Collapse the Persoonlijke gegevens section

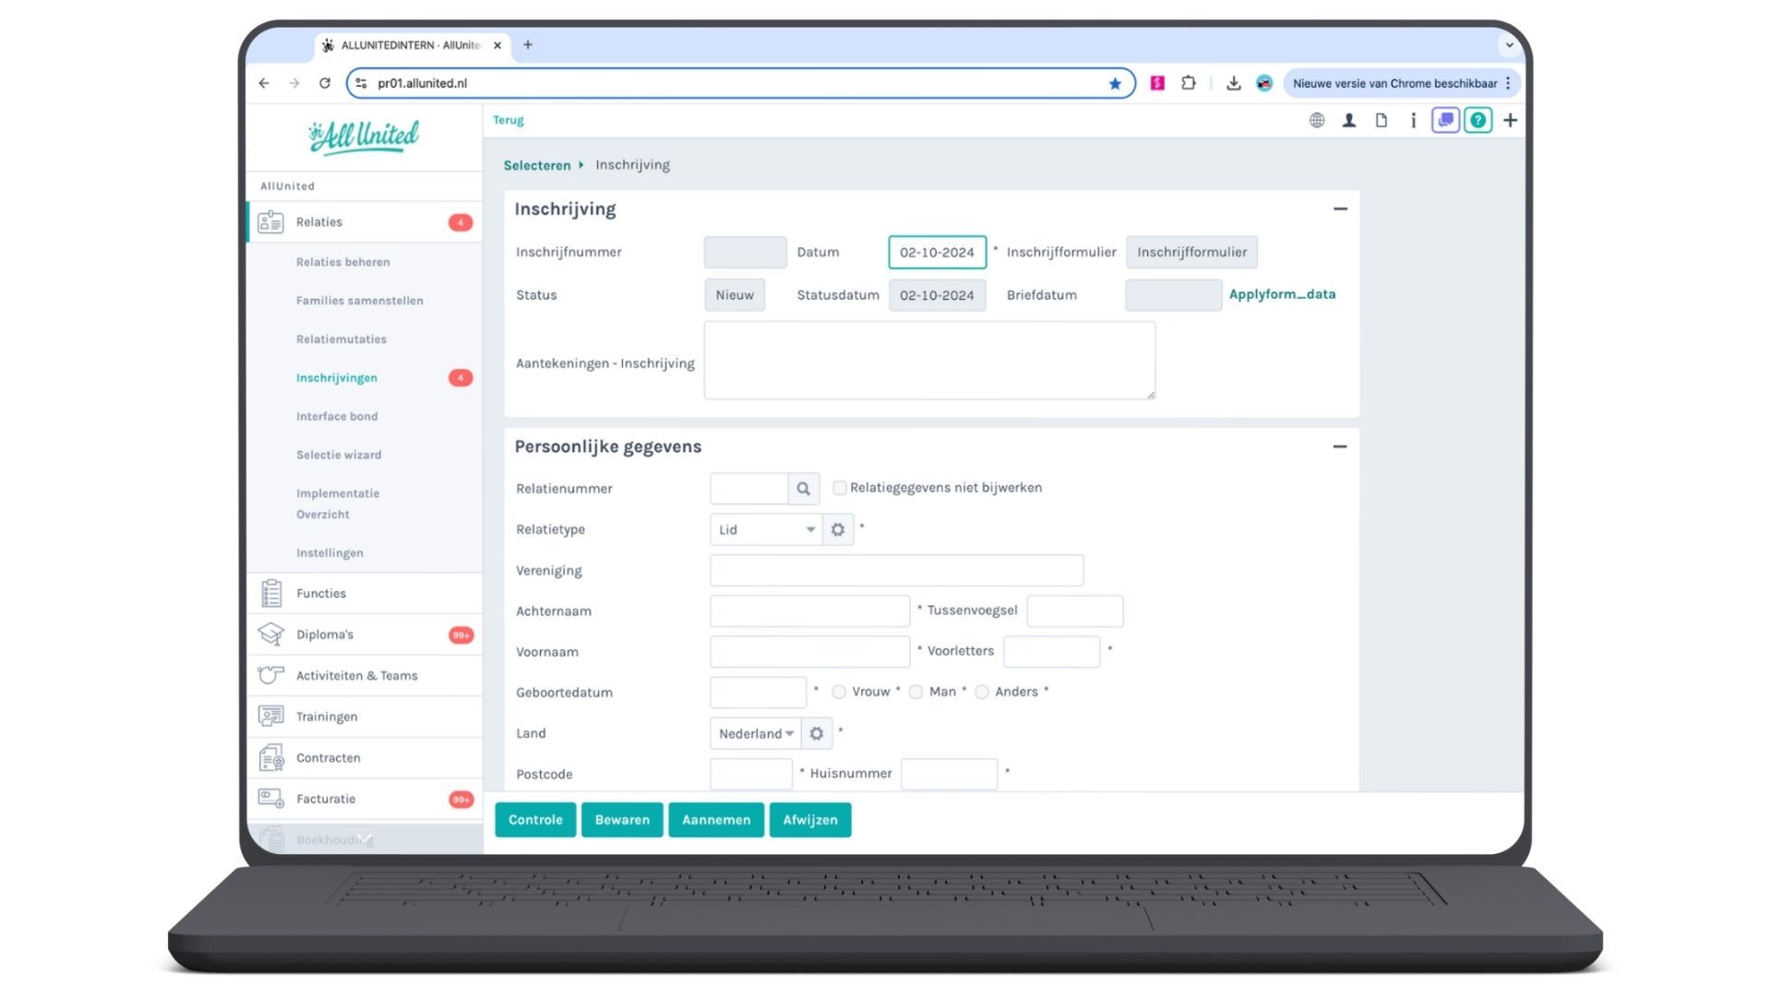1340,446
